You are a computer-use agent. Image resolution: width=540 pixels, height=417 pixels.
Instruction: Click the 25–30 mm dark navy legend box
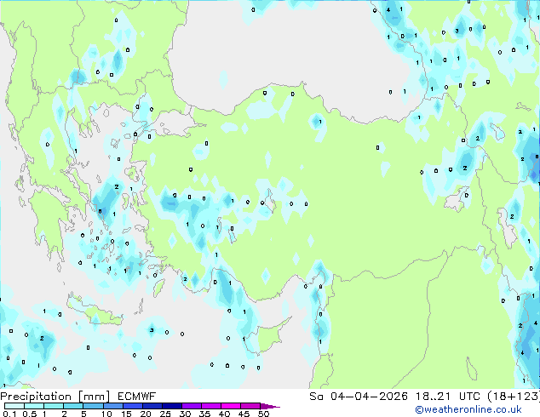[171, 406]
